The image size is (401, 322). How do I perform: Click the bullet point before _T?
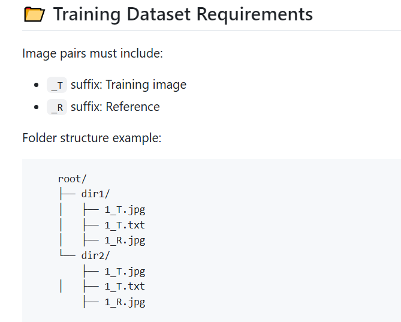(37, 85)
